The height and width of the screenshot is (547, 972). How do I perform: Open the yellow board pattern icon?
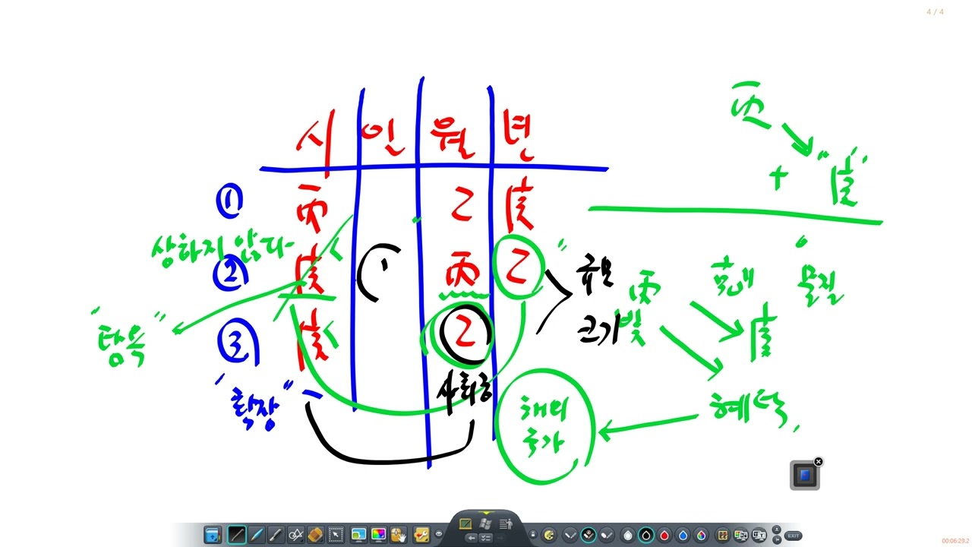(x=722, y=535)
